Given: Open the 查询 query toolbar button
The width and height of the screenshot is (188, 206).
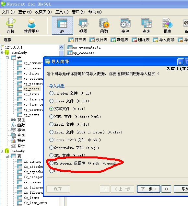Looking at the screenshot, I should [x=146, y=26].
